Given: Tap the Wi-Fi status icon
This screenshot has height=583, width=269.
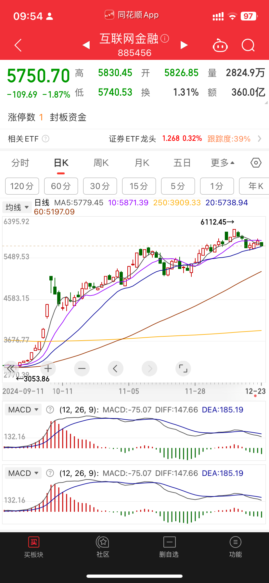Looking at the screenshot, I should point(232,16).
